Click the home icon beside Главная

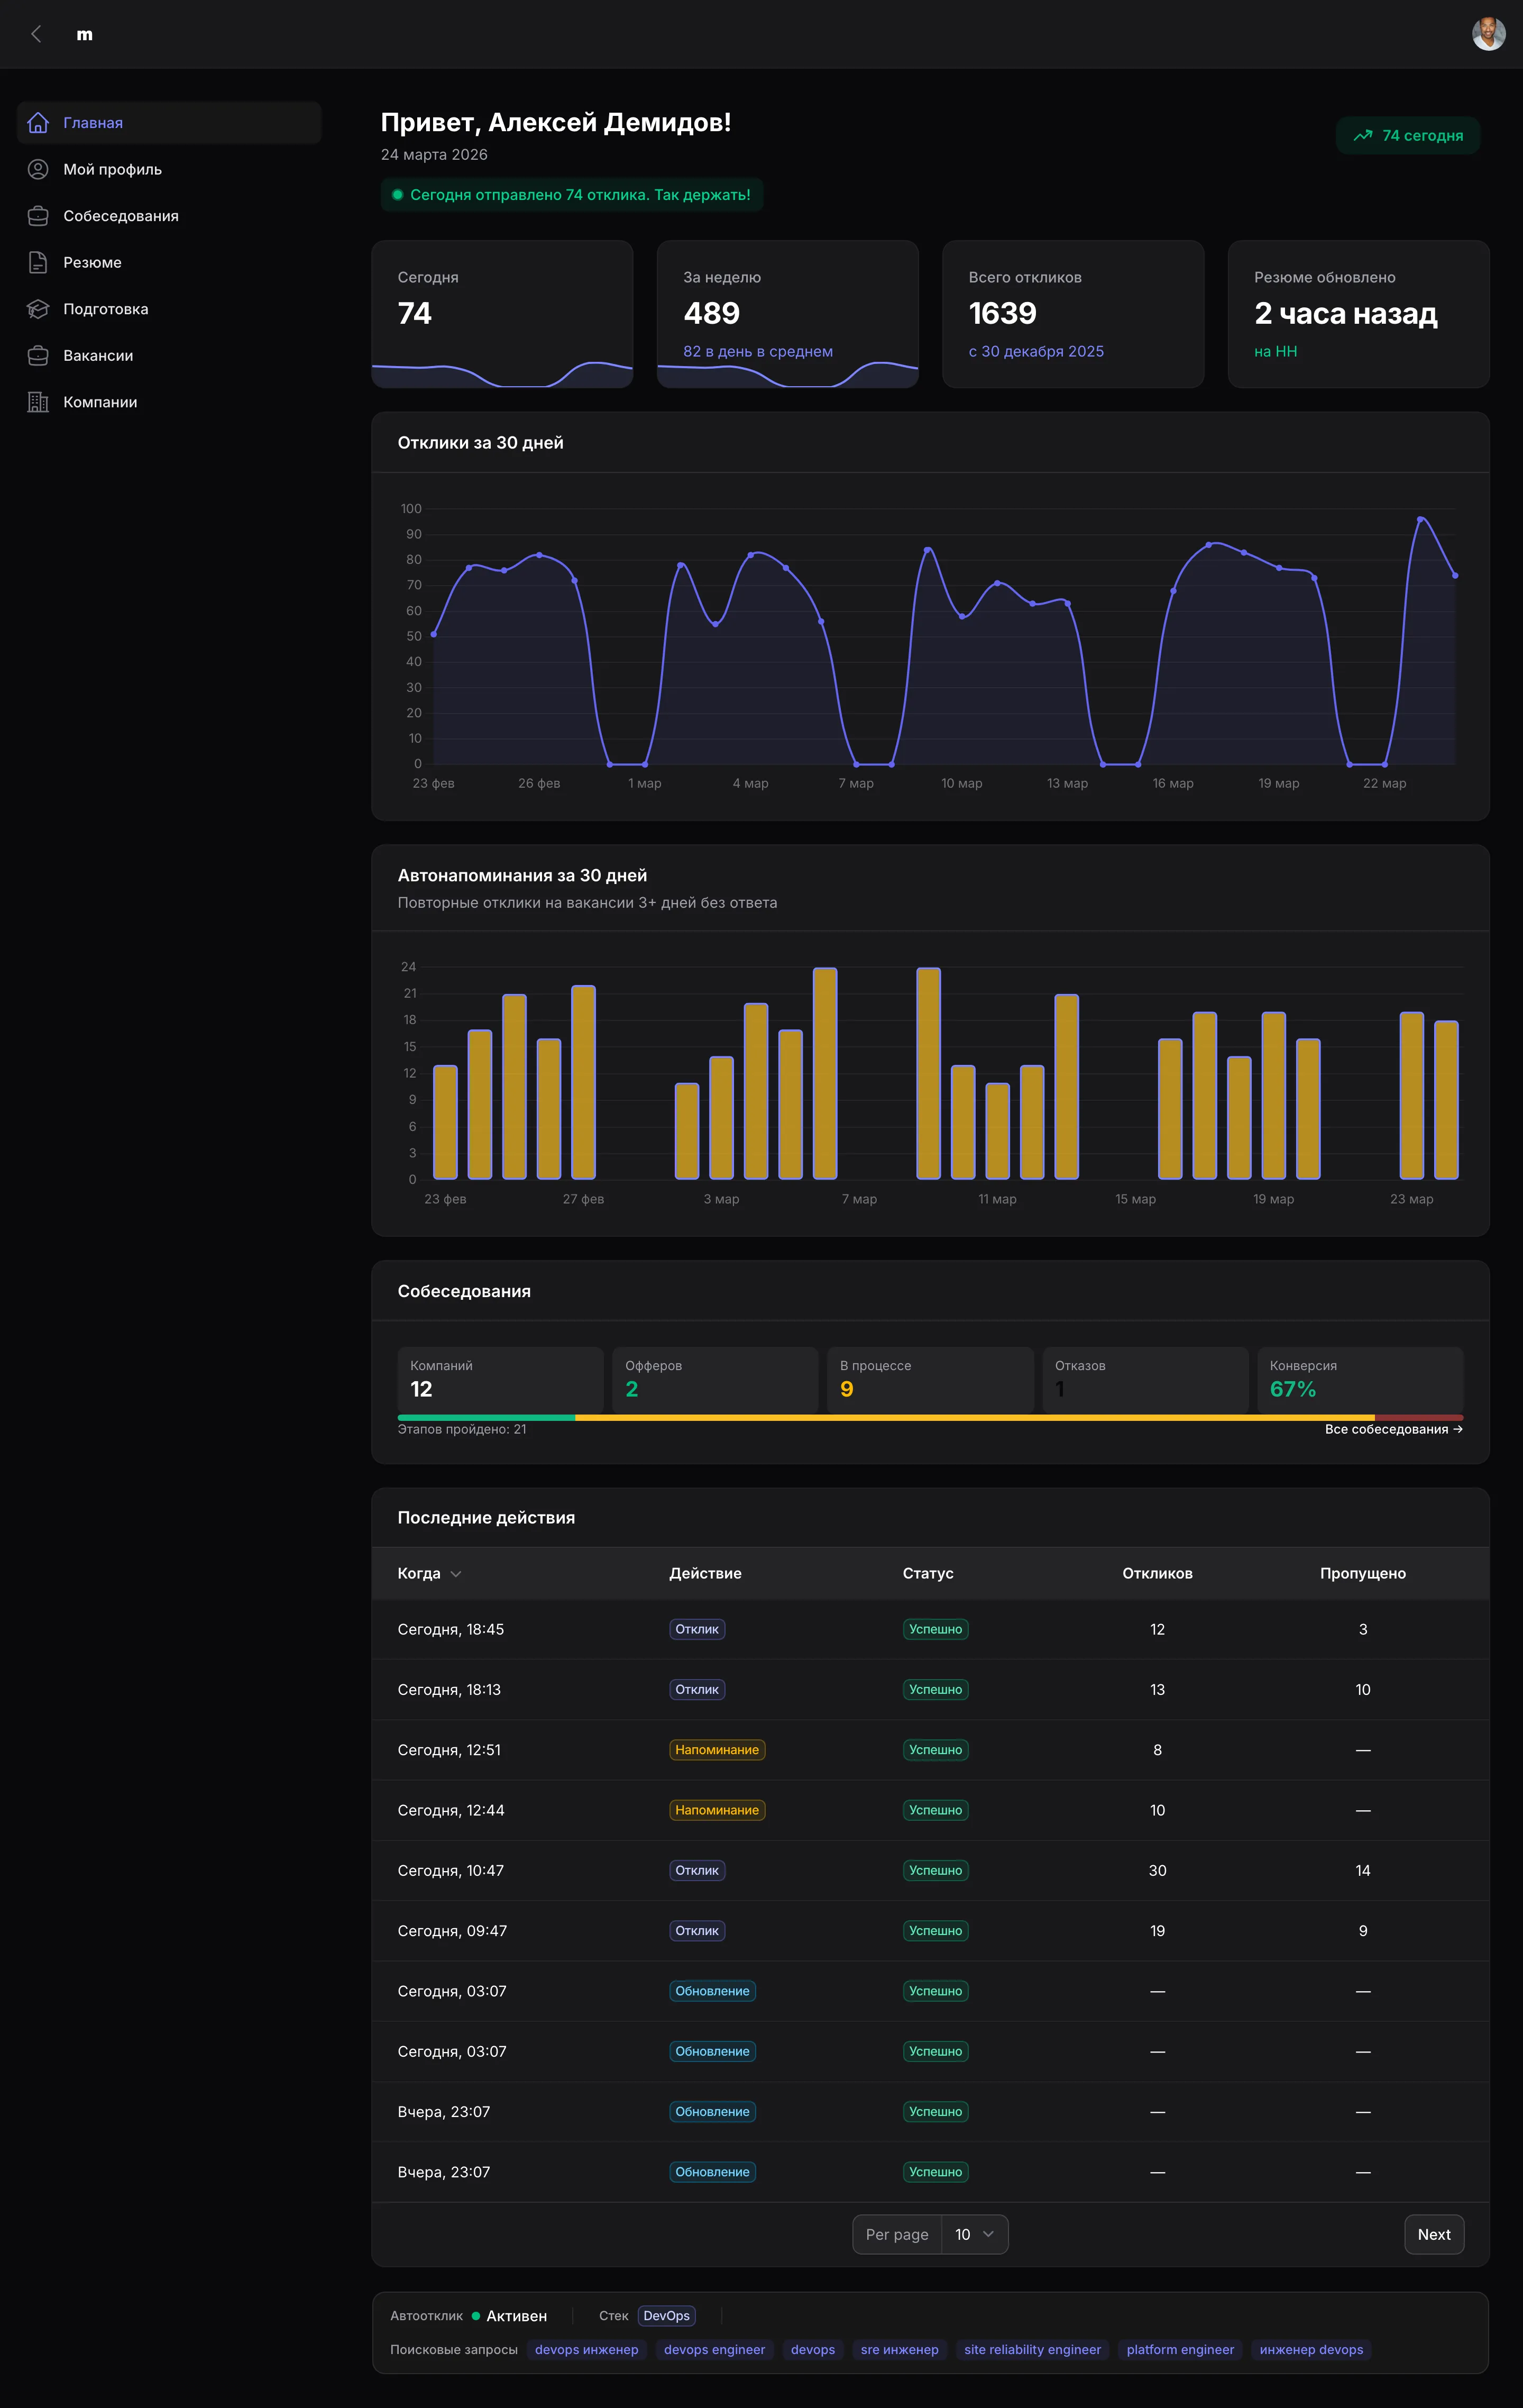38,123
